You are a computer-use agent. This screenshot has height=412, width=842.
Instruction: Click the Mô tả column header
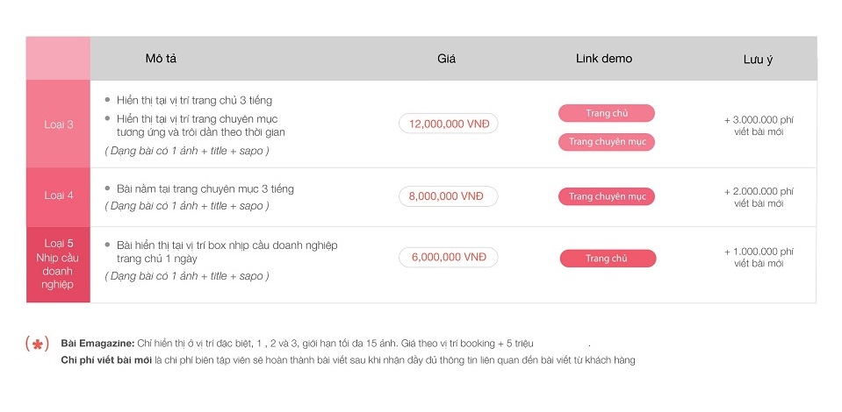coord(161,59)
